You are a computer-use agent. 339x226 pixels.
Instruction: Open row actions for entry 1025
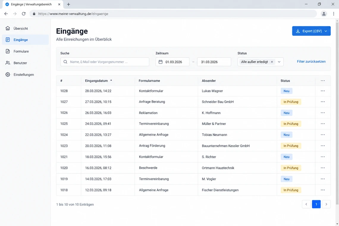pyautogui.click(x=323, y=124)
